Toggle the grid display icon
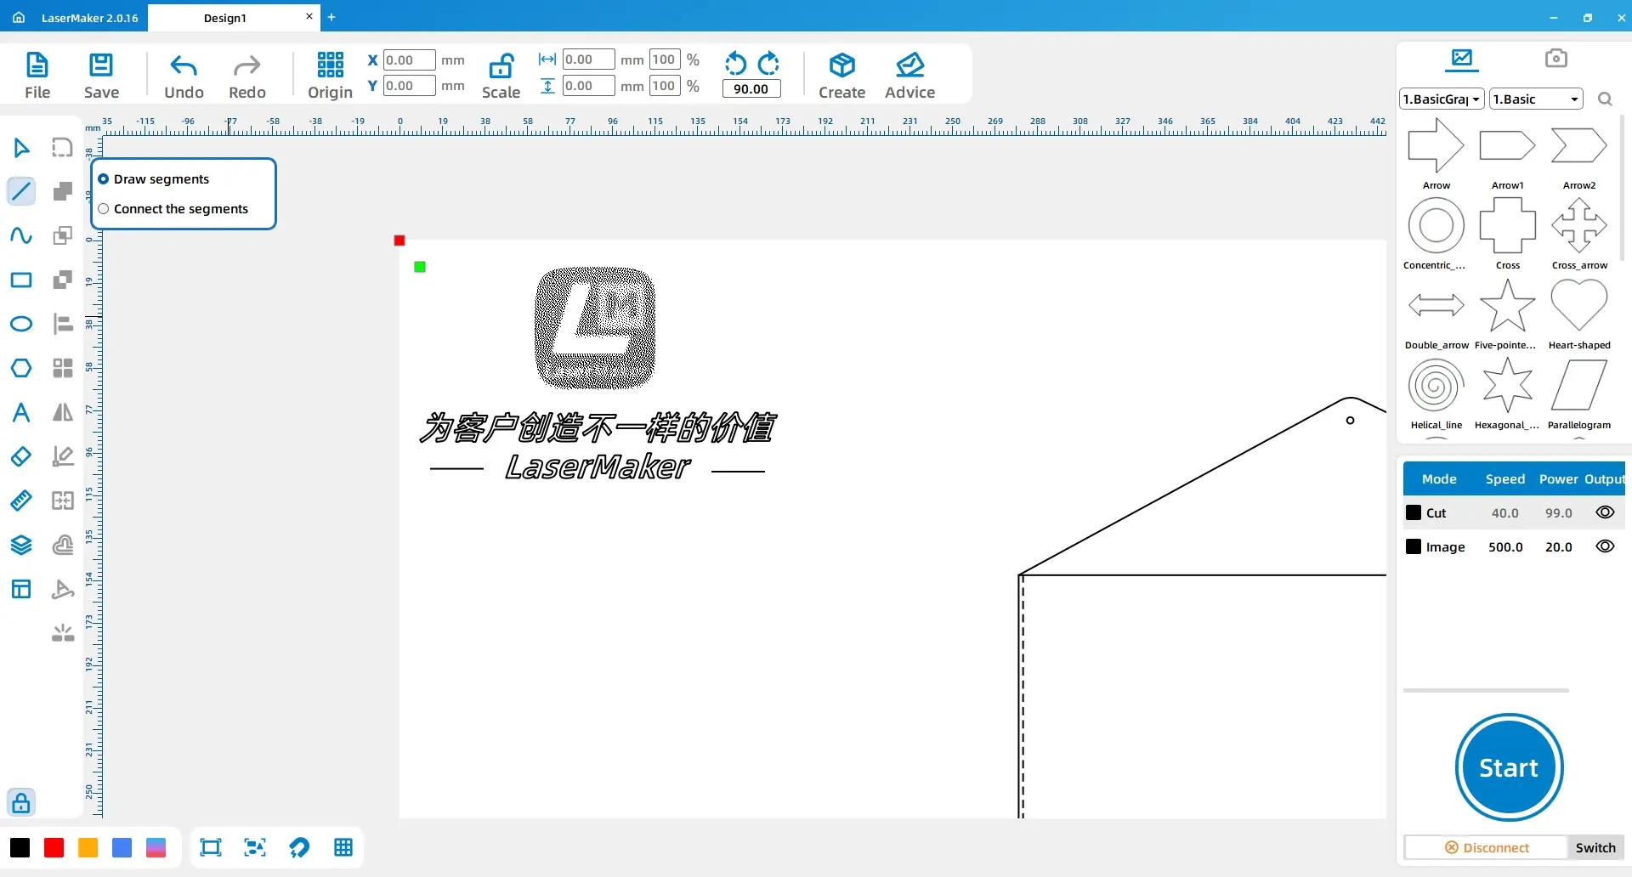Viewport: 1632px width, 877px height. (343, 847)
